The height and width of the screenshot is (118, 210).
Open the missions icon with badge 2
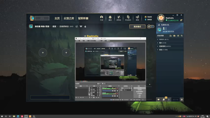click(x=164, y=100)
